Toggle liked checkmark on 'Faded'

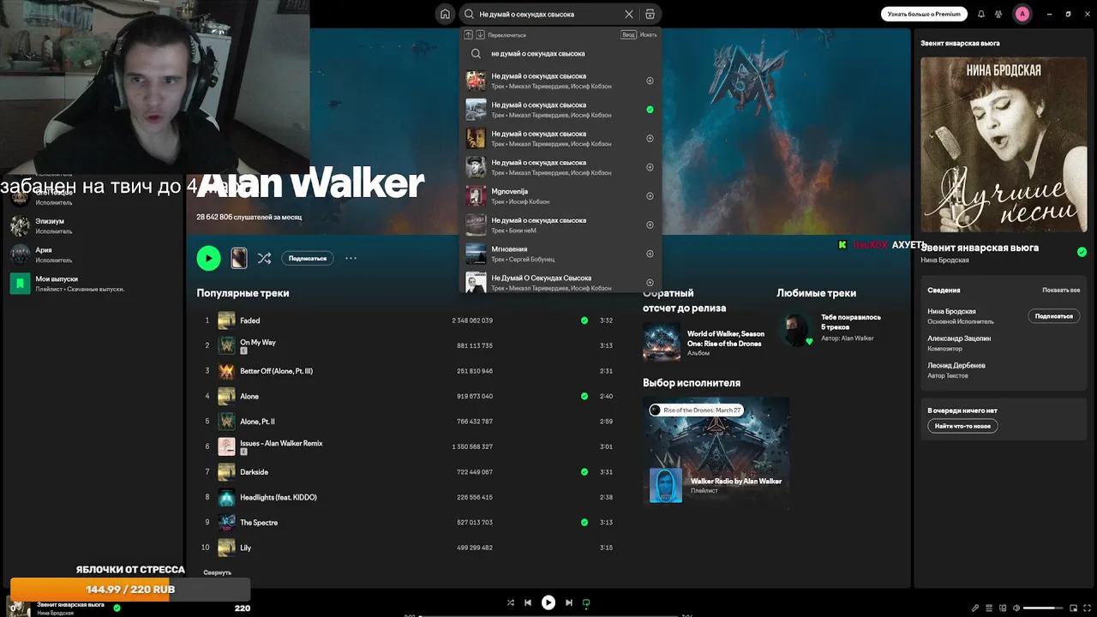click(584, 320)
